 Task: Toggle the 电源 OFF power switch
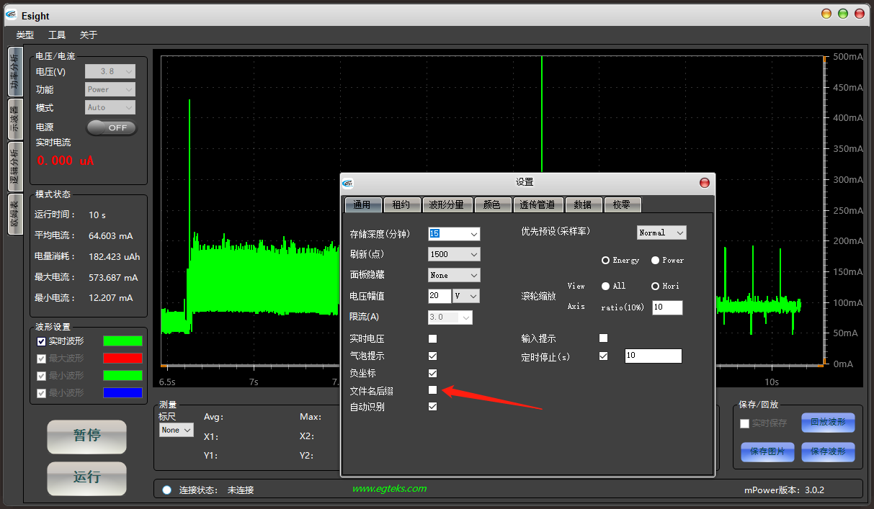tap(112, 127)
